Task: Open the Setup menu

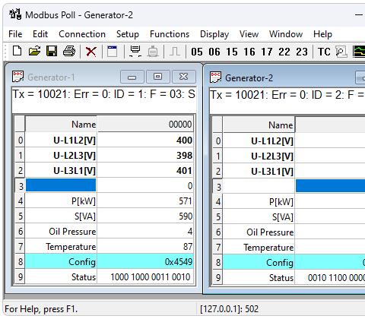Action: (x=128, y=34)
